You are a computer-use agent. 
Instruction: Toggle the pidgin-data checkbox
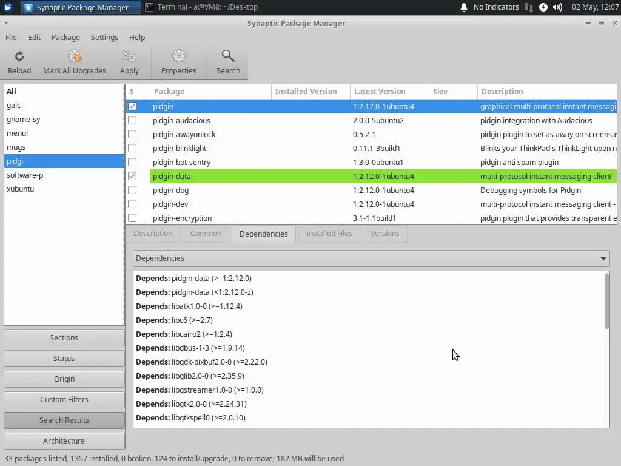pos(132,176)
